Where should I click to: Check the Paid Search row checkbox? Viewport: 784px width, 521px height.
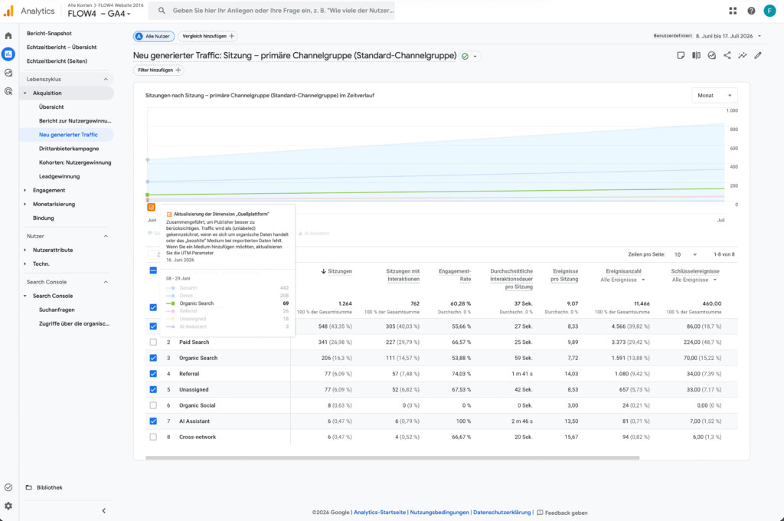click(x=153, y=342)
